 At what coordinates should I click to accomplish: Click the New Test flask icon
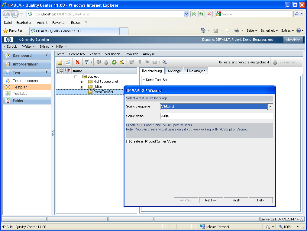point(68,62)
